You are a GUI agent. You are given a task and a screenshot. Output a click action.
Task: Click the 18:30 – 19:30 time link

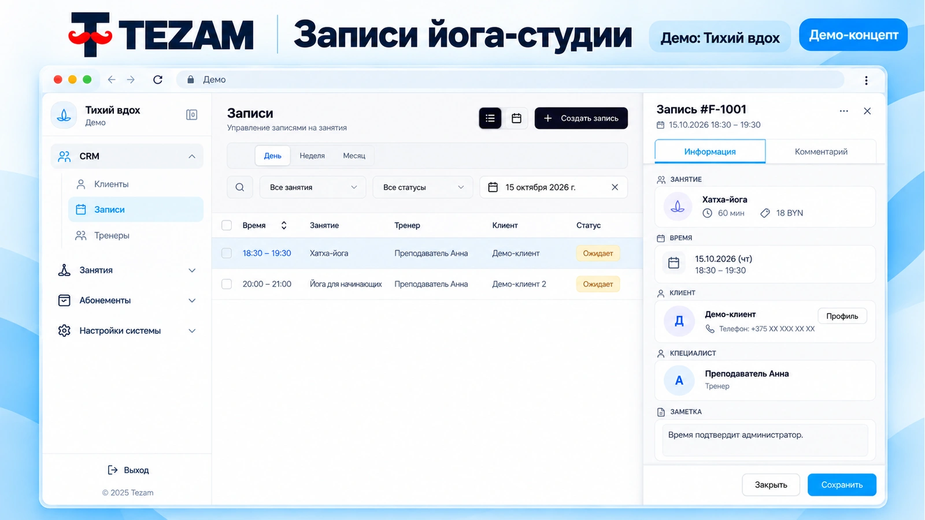click(x=267, y=253)
